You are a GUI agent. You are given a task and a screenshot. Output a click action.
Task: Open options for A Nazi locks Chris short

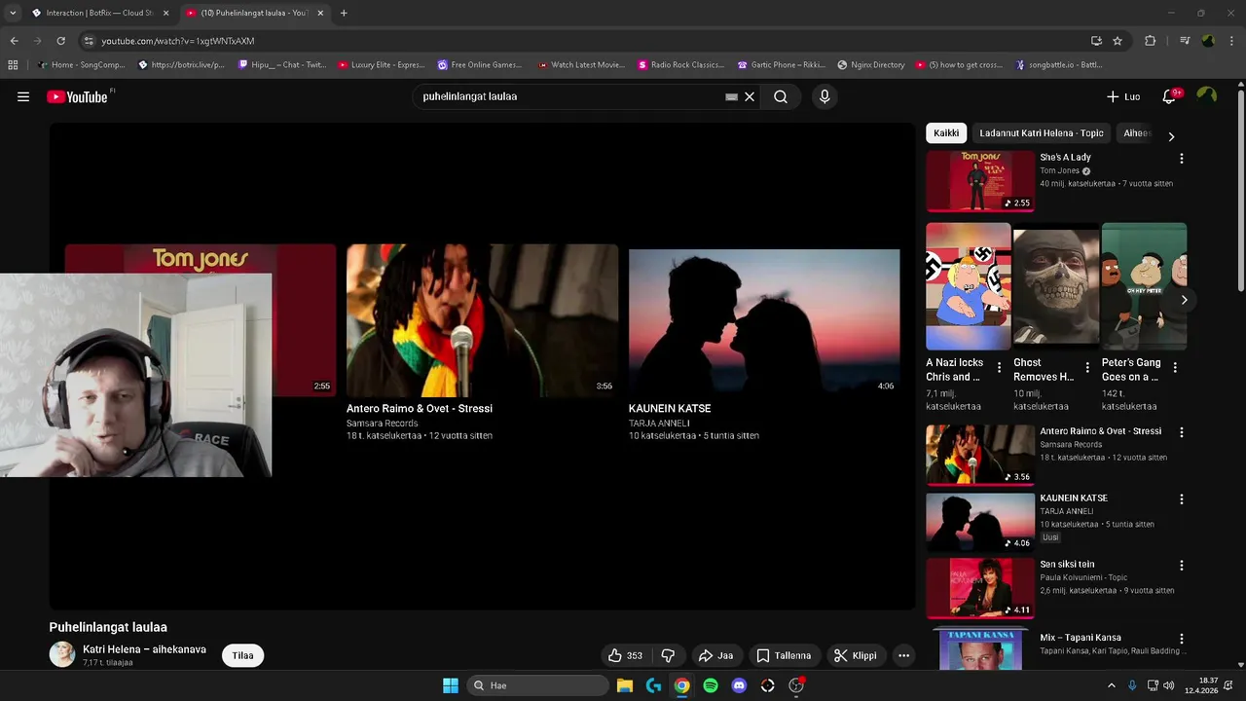[999, 368]
